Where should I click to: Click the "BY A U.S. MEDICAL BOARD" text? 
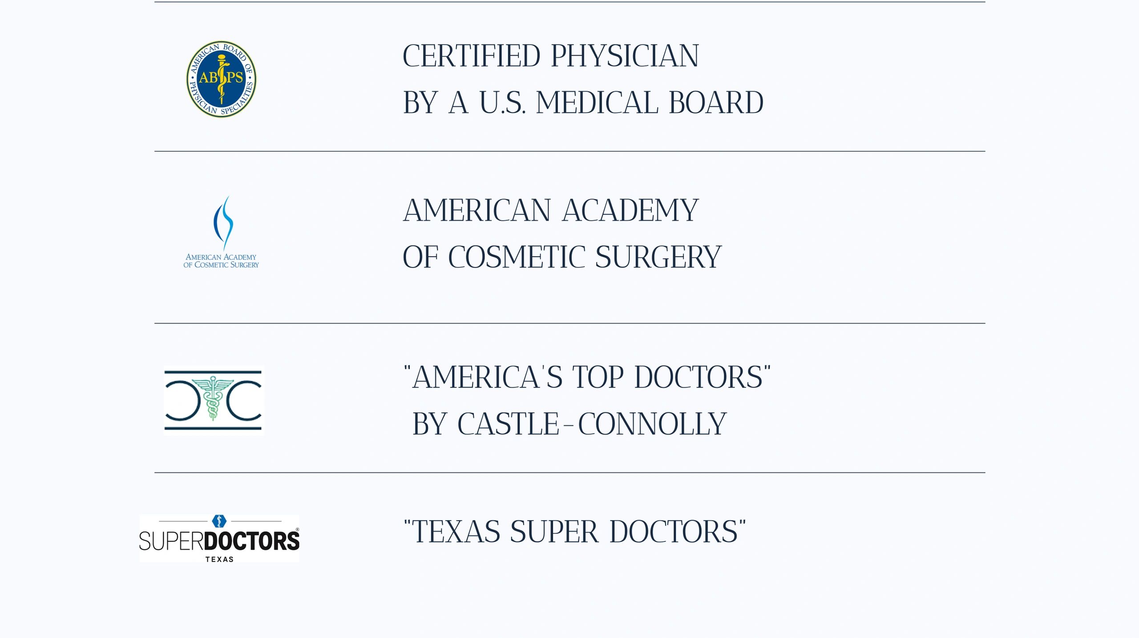(583, 103)
